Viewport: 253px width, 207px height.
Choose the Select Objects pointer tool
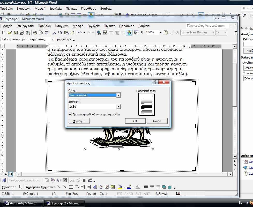coord(20,187)
